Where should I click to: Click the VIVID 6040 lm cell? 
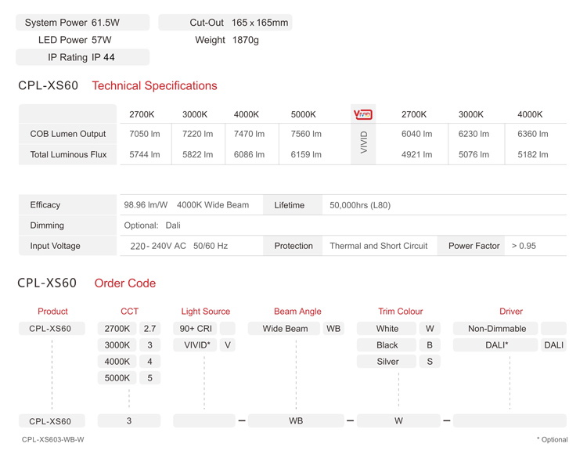[416, 134]
